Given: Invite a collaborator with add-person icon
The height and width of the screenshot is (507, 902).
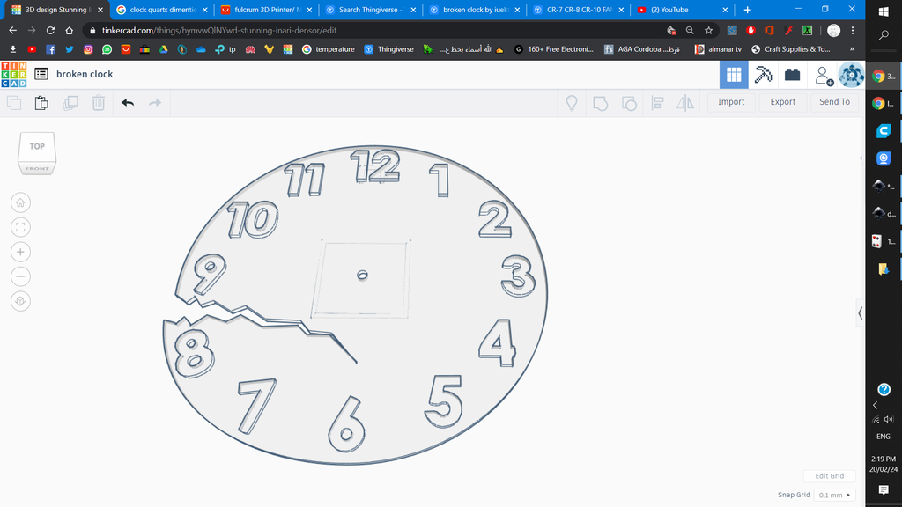Looking at the screenshot, I should click(x=824, y=76).
